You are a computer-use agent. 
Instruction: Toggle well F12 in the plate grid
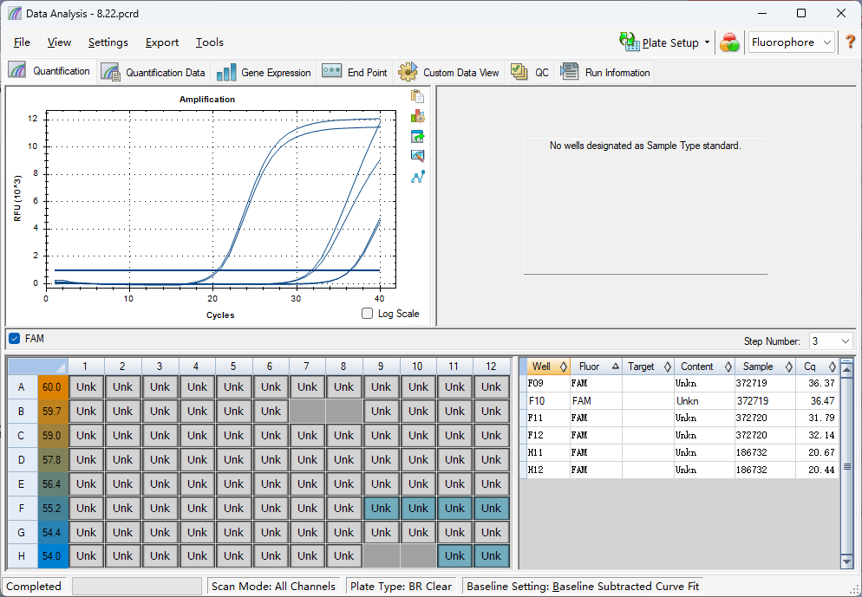coord(491,508)
